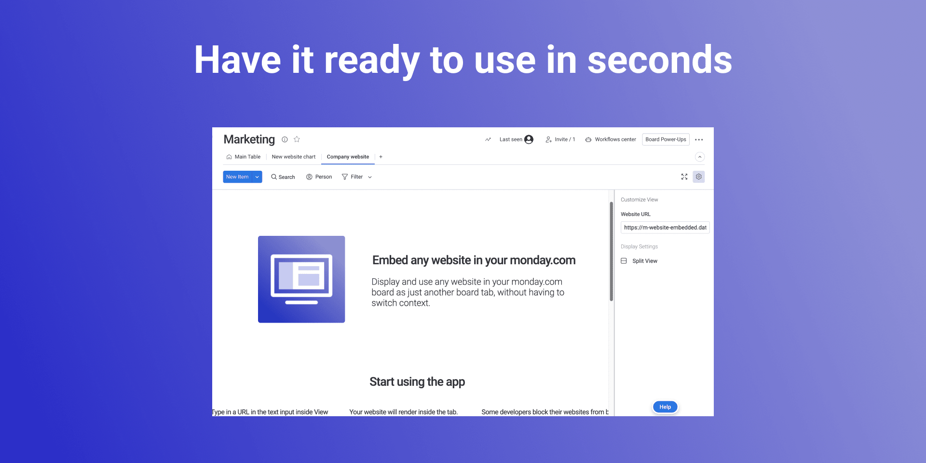
Task: Open Invite / 1 members dialog
Action: pyautogui.click(x=560, y=139)
